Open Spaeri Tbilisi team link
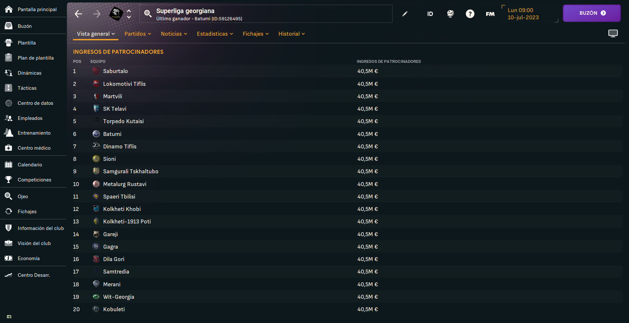629x323 pixels. click(x=119, y=197)
